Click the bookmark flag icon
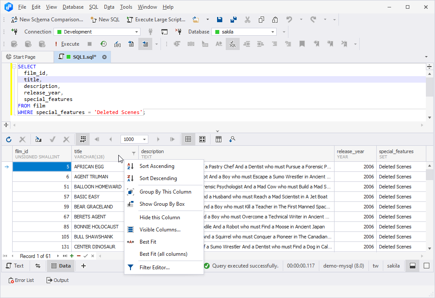 [x=302, y=44]
